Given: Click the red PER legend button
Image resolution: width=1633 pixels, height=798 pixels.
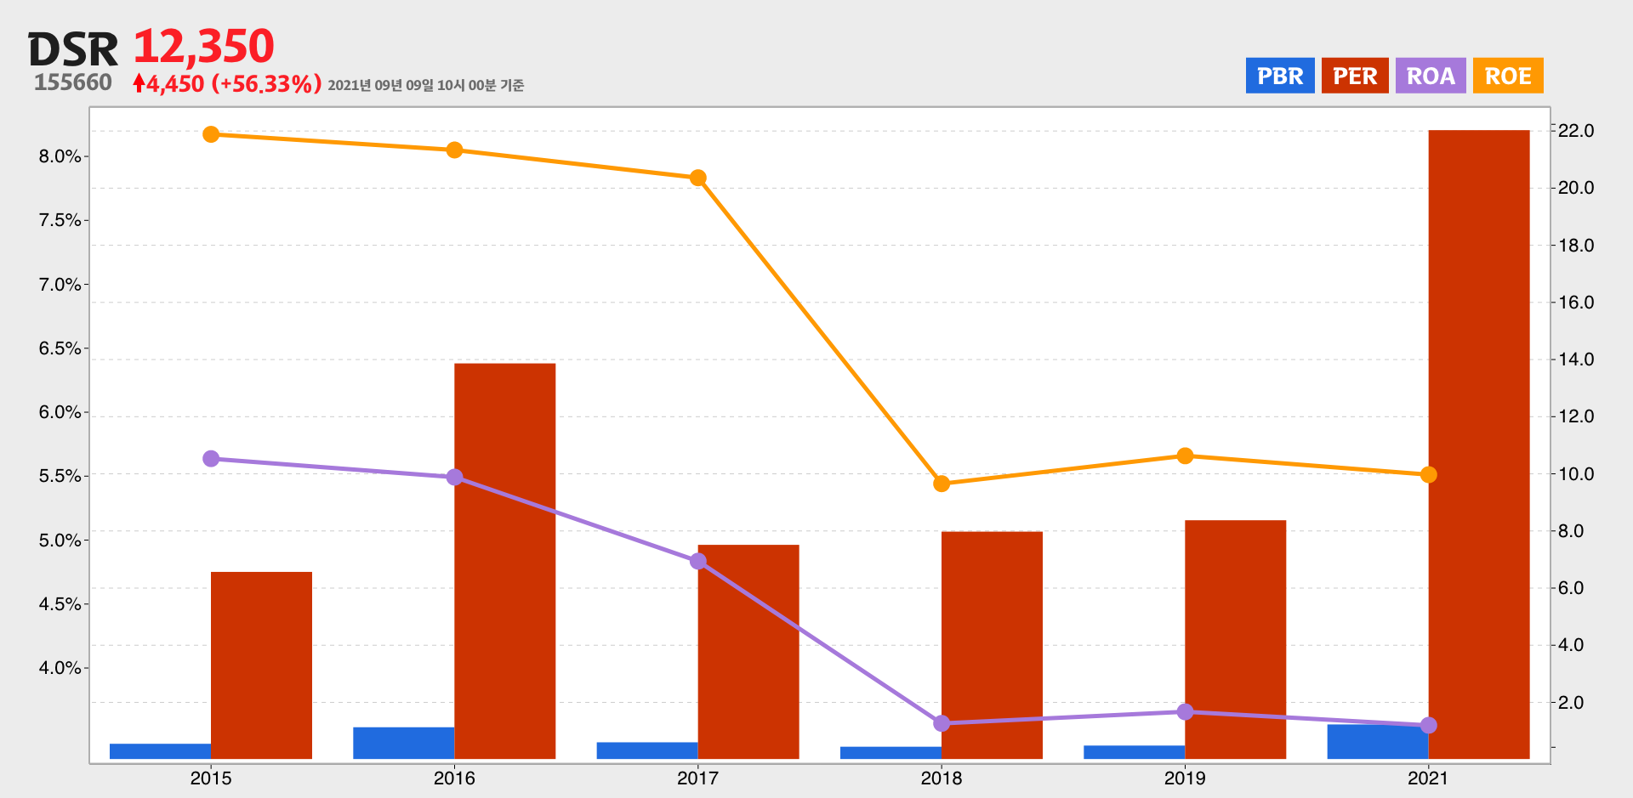Looking at the screenshot, I should (x=1355, y=76).
